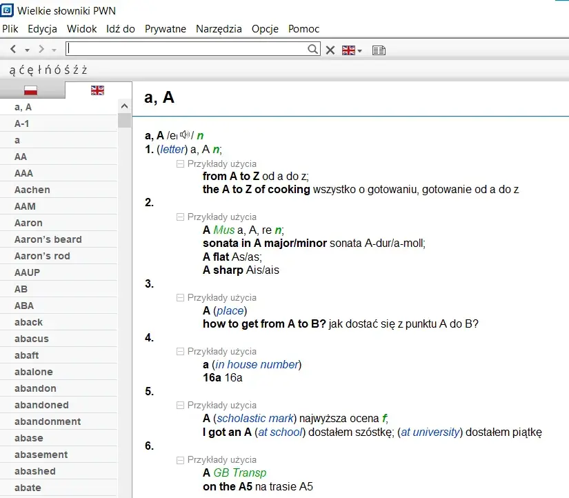
Task: Collapse usage examples under sense 1
Action: pyautogui.click(x=180, y=164)
